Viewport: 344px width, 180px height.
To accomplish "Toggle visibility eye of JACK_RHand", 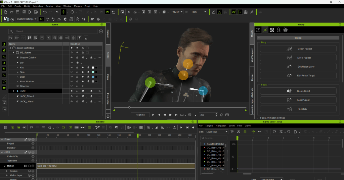I will click(x=72, y=96).
